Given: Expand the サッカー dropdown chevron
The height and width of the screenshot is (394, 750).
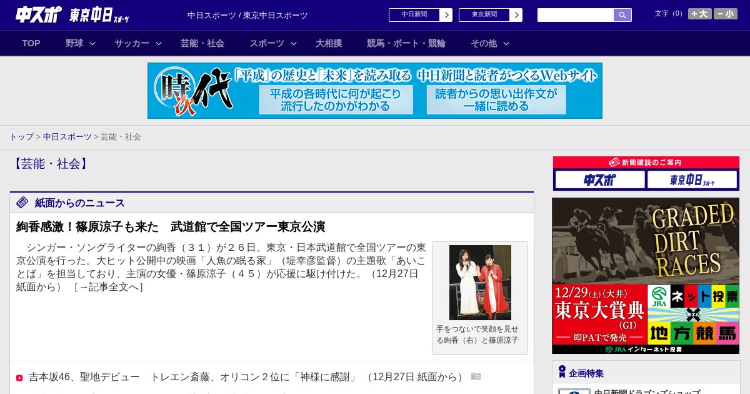Looking at the screenshot, I should tap(159, 43).
